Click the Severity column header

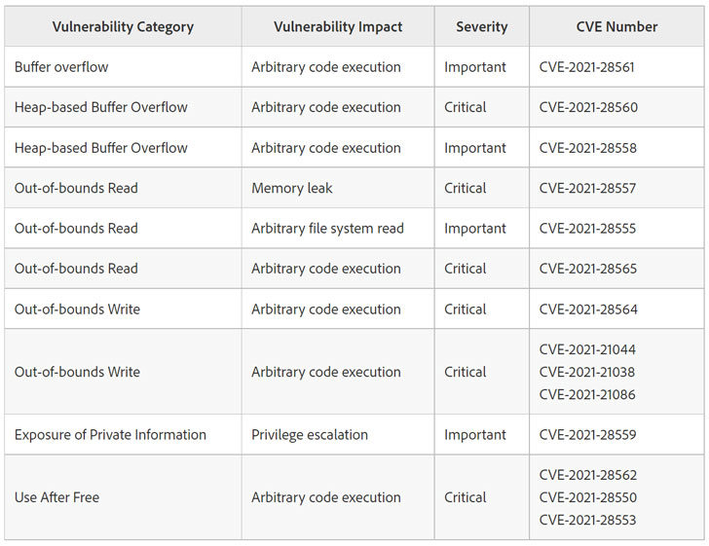481,27
